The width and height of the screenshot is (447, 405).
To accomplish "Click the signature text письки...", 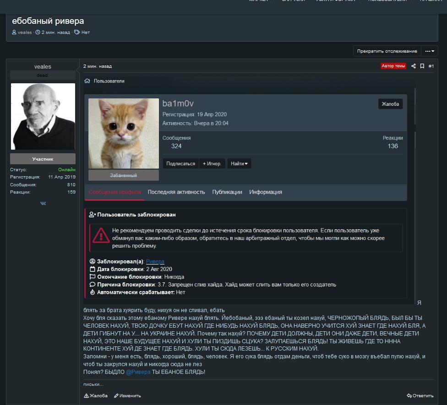I will point(93,384).
